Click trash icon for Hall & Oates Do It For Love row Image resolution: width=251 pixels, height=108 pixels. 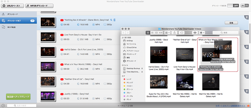tap(247, 47)
